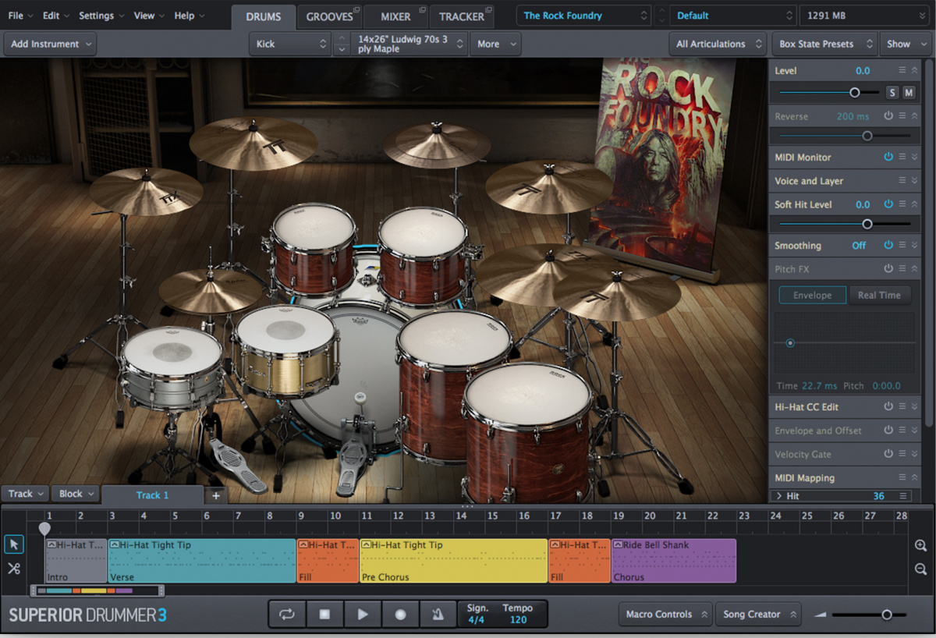Select the scissors cut tool

(x=13, y=567)
